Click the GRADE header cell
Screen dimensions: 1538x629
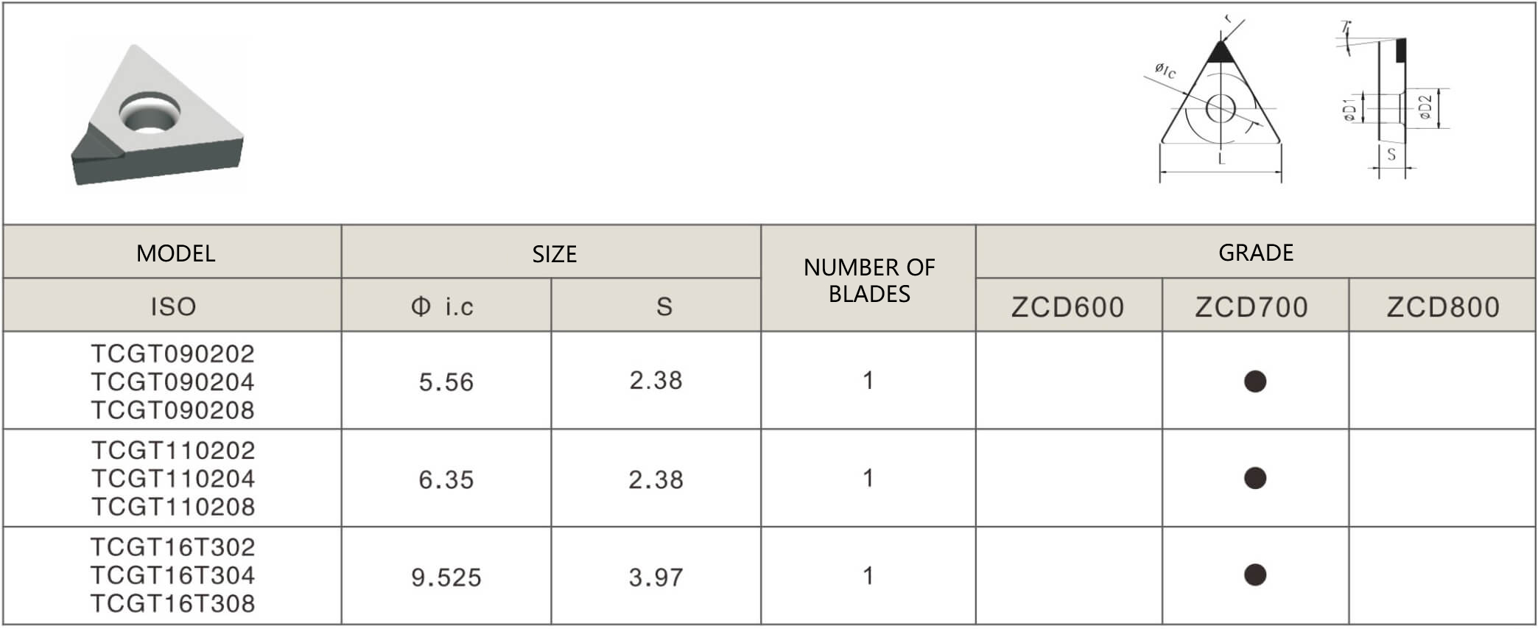1255,253
